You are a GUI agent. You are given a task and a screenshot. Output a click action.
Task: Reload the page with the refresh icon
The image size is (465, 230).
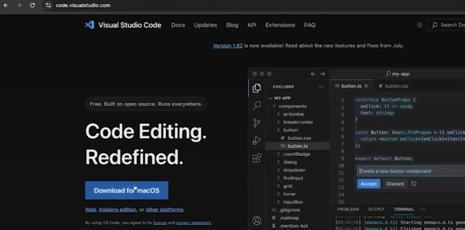point(33,5)
